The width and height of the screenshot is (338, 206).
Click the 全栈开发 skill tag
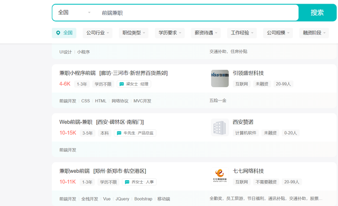pos(89,199)
